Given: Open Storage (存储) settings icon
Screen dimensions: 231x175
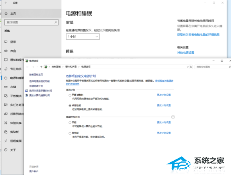Looking at the screenshot, I should click(x=6, y=87).
